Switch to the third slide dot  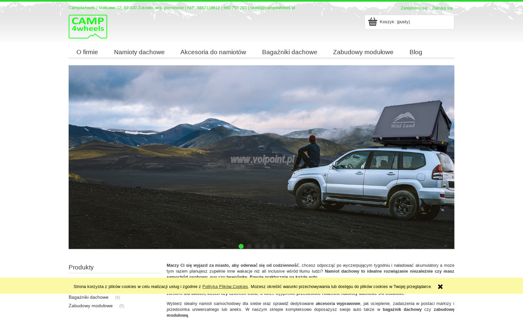(x=257, y=246)
